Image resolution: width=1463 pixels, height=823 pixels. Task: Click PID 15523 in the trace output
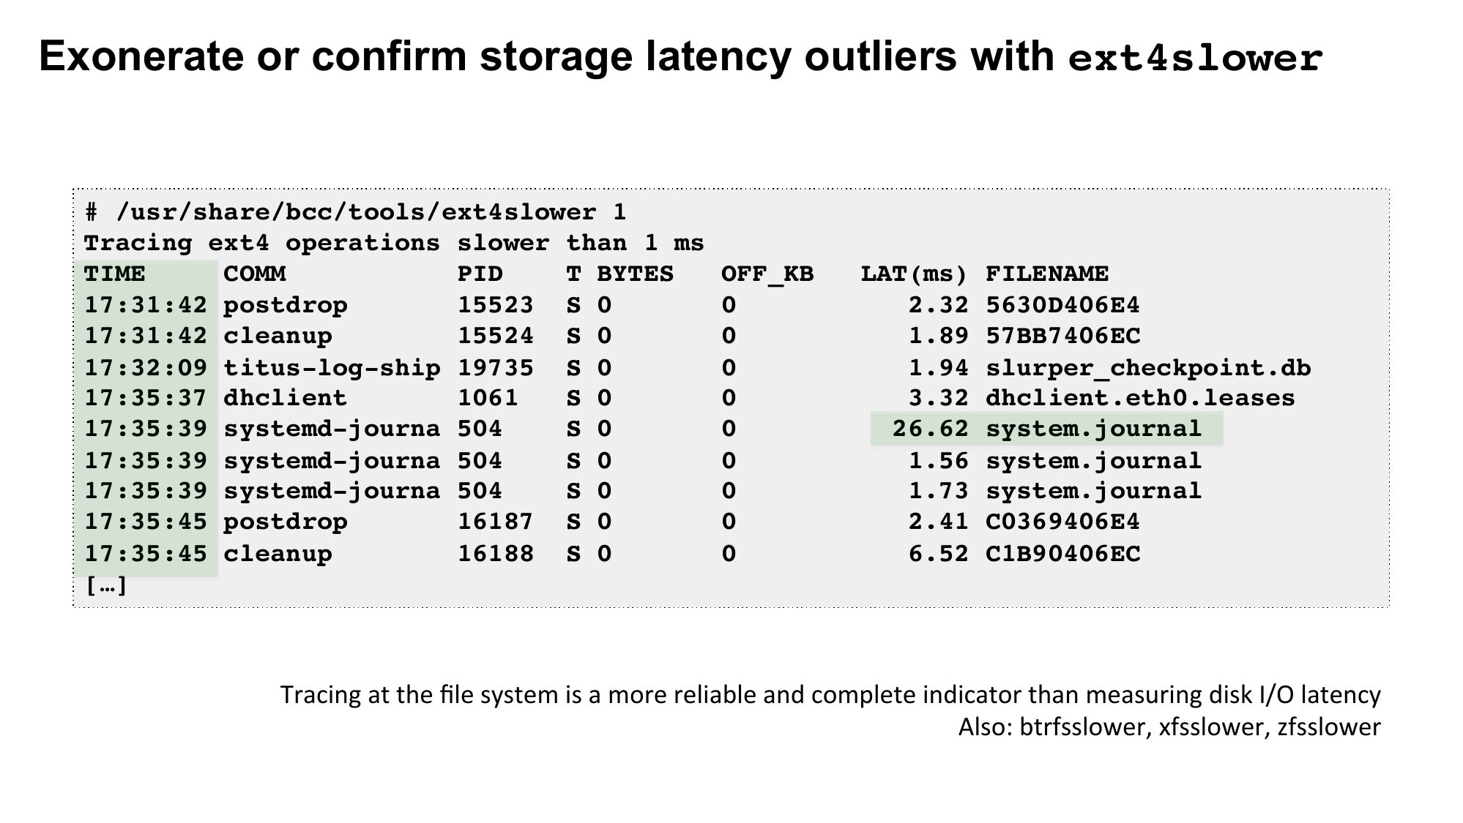[496, 305]
